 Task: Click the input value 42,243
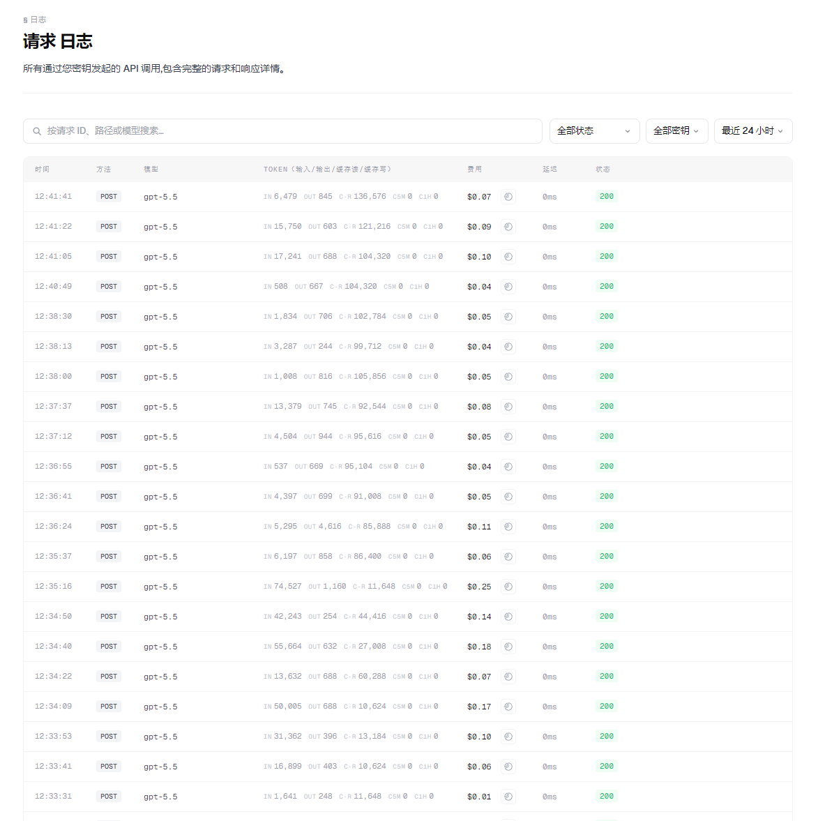(288, 617)
